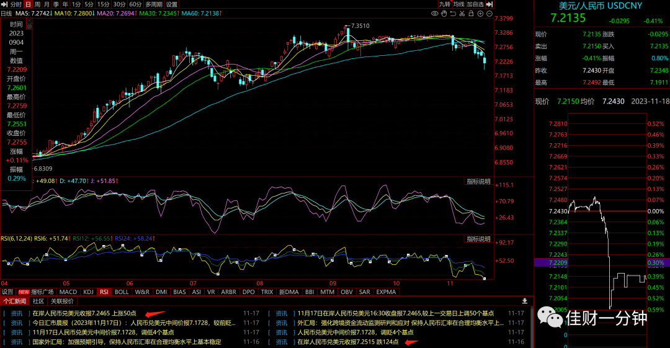Select the KDJ indicator
The width and height of the screenshot is (670, 348).
coord(89,292)
